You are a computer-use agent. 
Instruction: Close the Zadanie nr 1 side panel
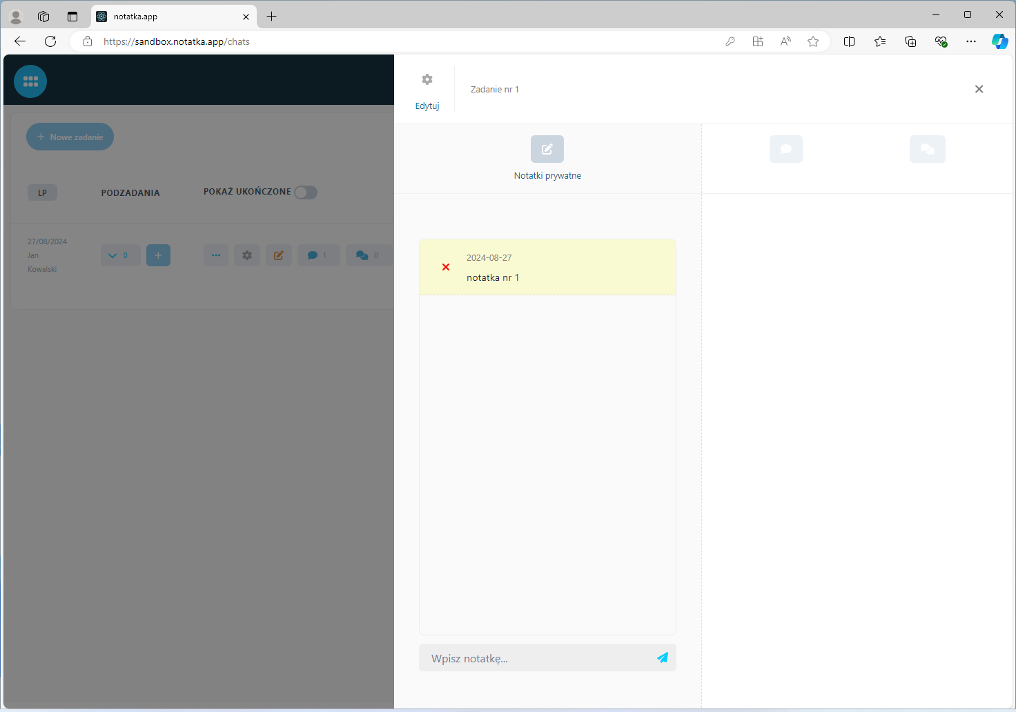pos(979,89)
